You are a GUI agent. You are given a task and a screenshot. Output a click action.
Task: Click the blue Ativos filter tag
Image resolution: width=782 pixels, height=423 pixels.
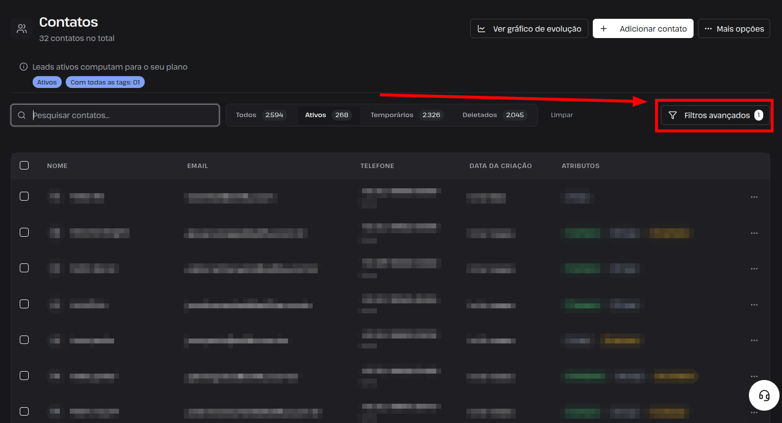tap(47, 82)
